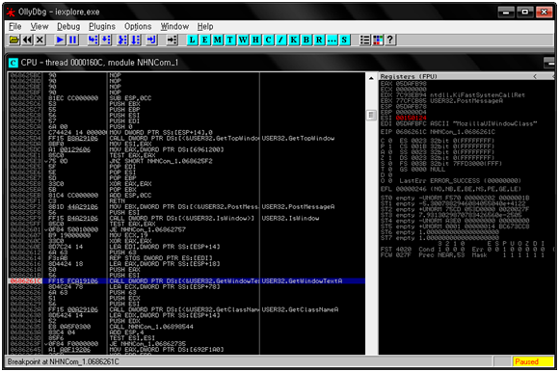The width and height of the screenshot is (559, 372).
Task: Open the Window menu
Action: point(174,27)
